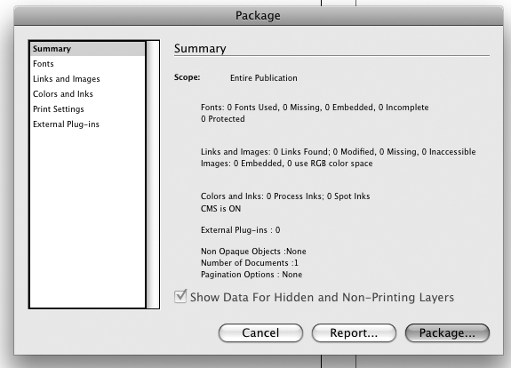This screenshot has width=511, height=368.
Task: Select Links and Images in the list
Action: click(x=87, y=79)
